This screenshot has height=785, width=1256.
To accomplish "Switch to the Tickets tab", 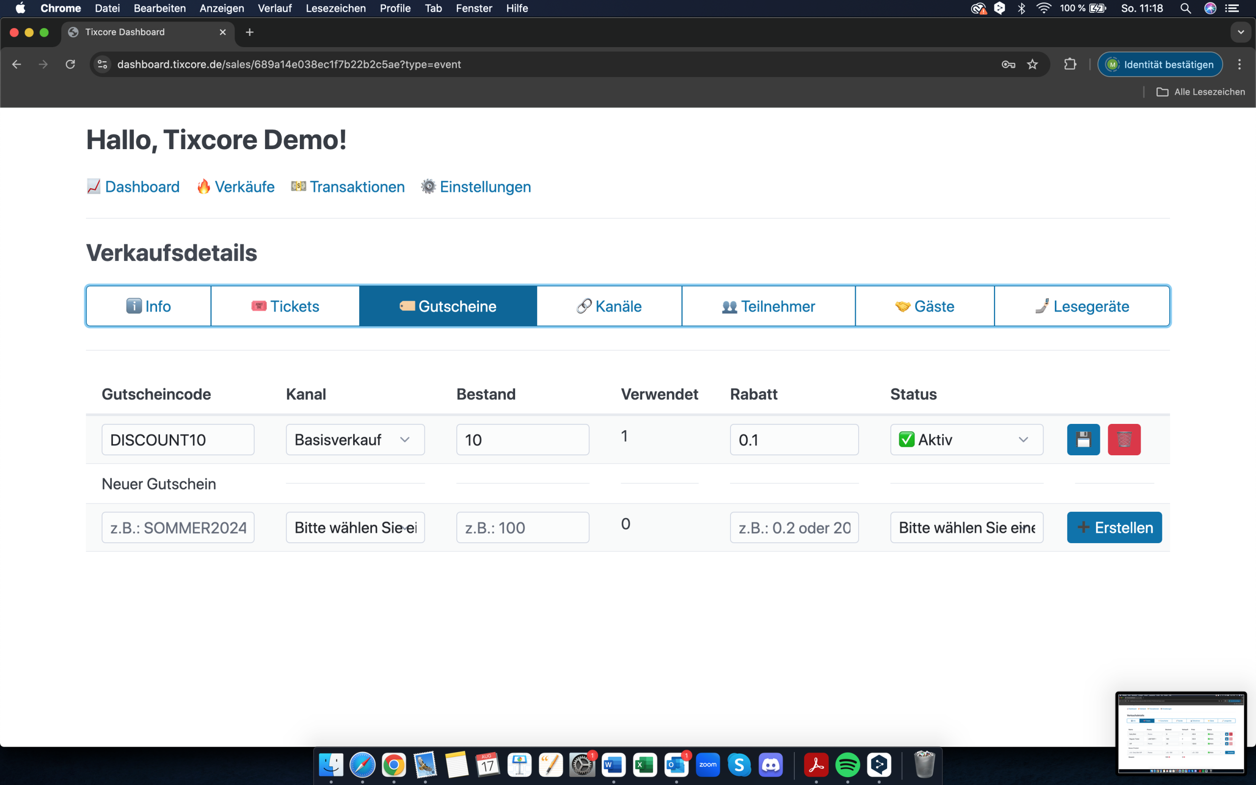I will point(285,306).
